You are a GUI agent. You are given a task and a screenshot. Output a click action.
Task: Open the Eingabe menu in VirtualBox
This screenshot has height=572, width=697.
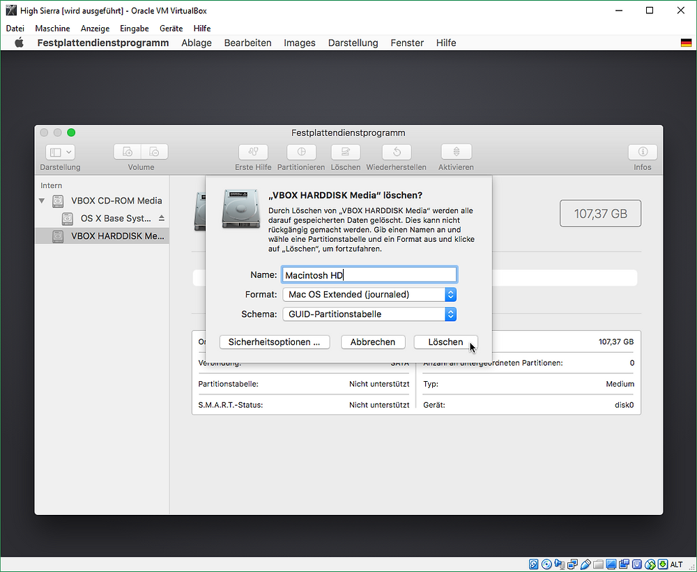coord(135,29)
